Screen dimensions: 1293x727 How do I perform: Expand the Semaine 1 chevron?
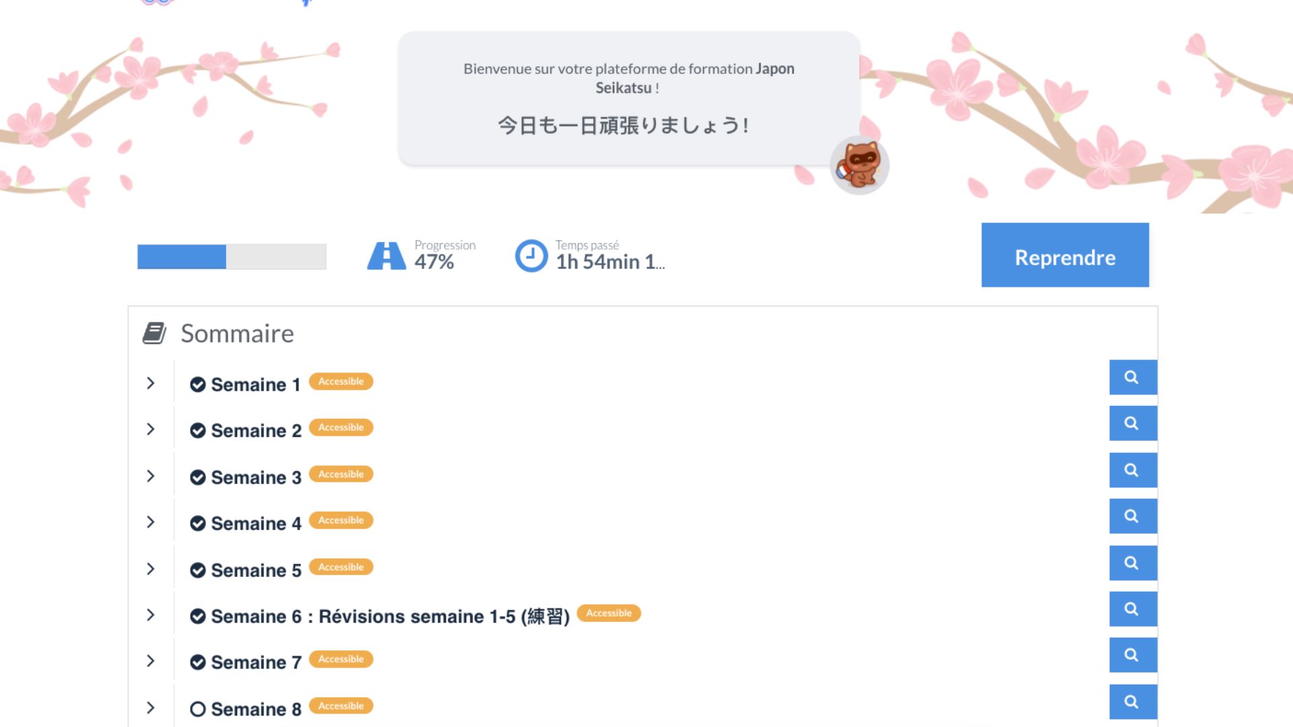click(150, 383)
